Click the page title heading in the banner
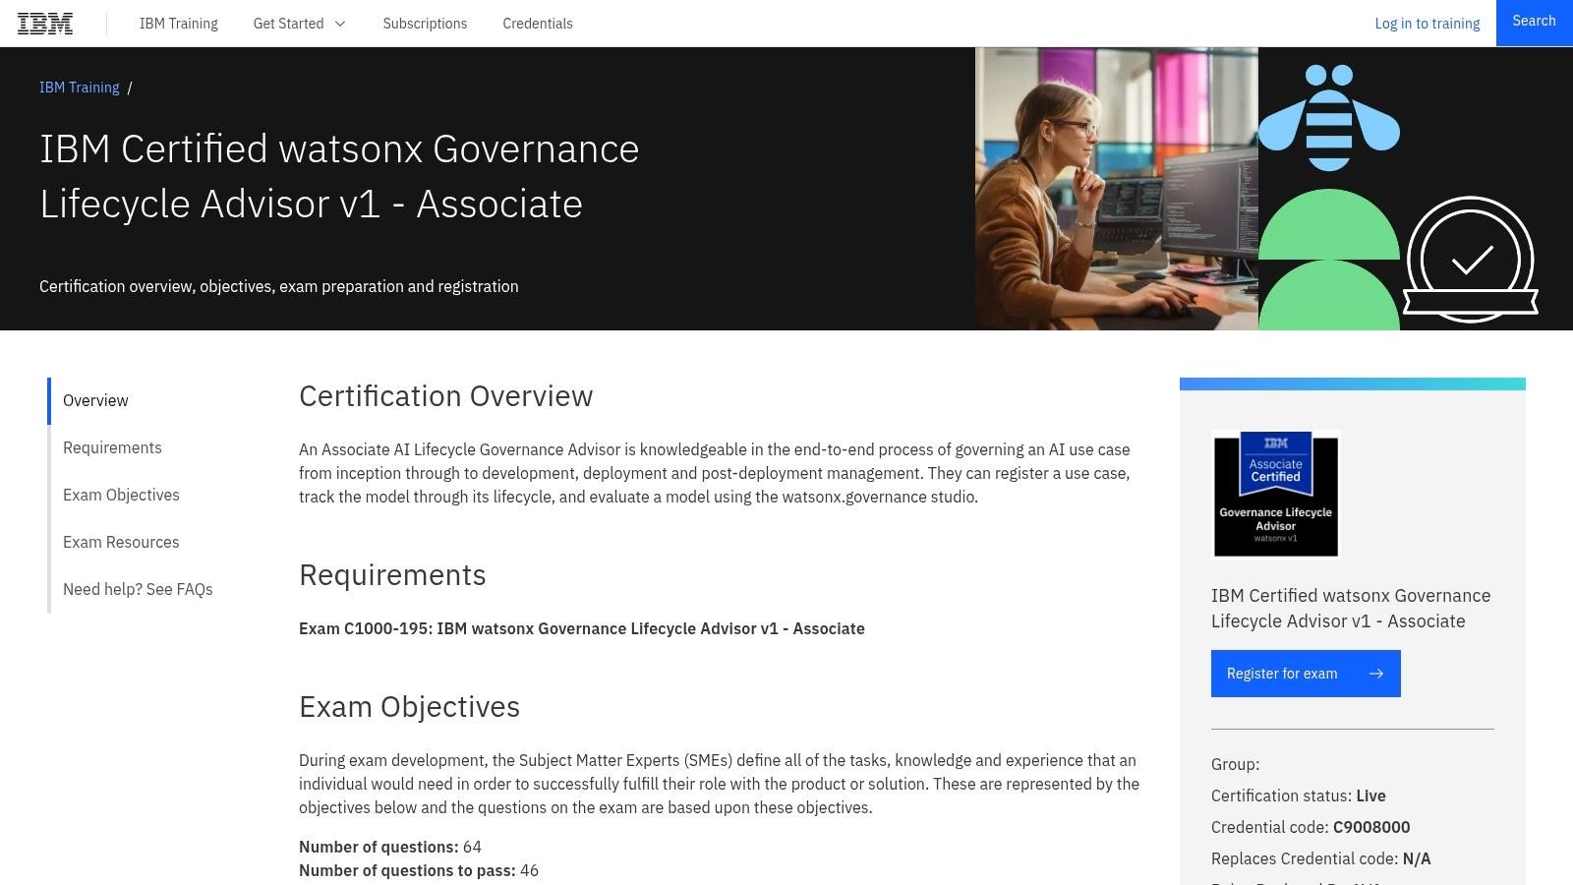This screenshot has height=885, width=1573. pyautogui.click(x=339, y=176)
